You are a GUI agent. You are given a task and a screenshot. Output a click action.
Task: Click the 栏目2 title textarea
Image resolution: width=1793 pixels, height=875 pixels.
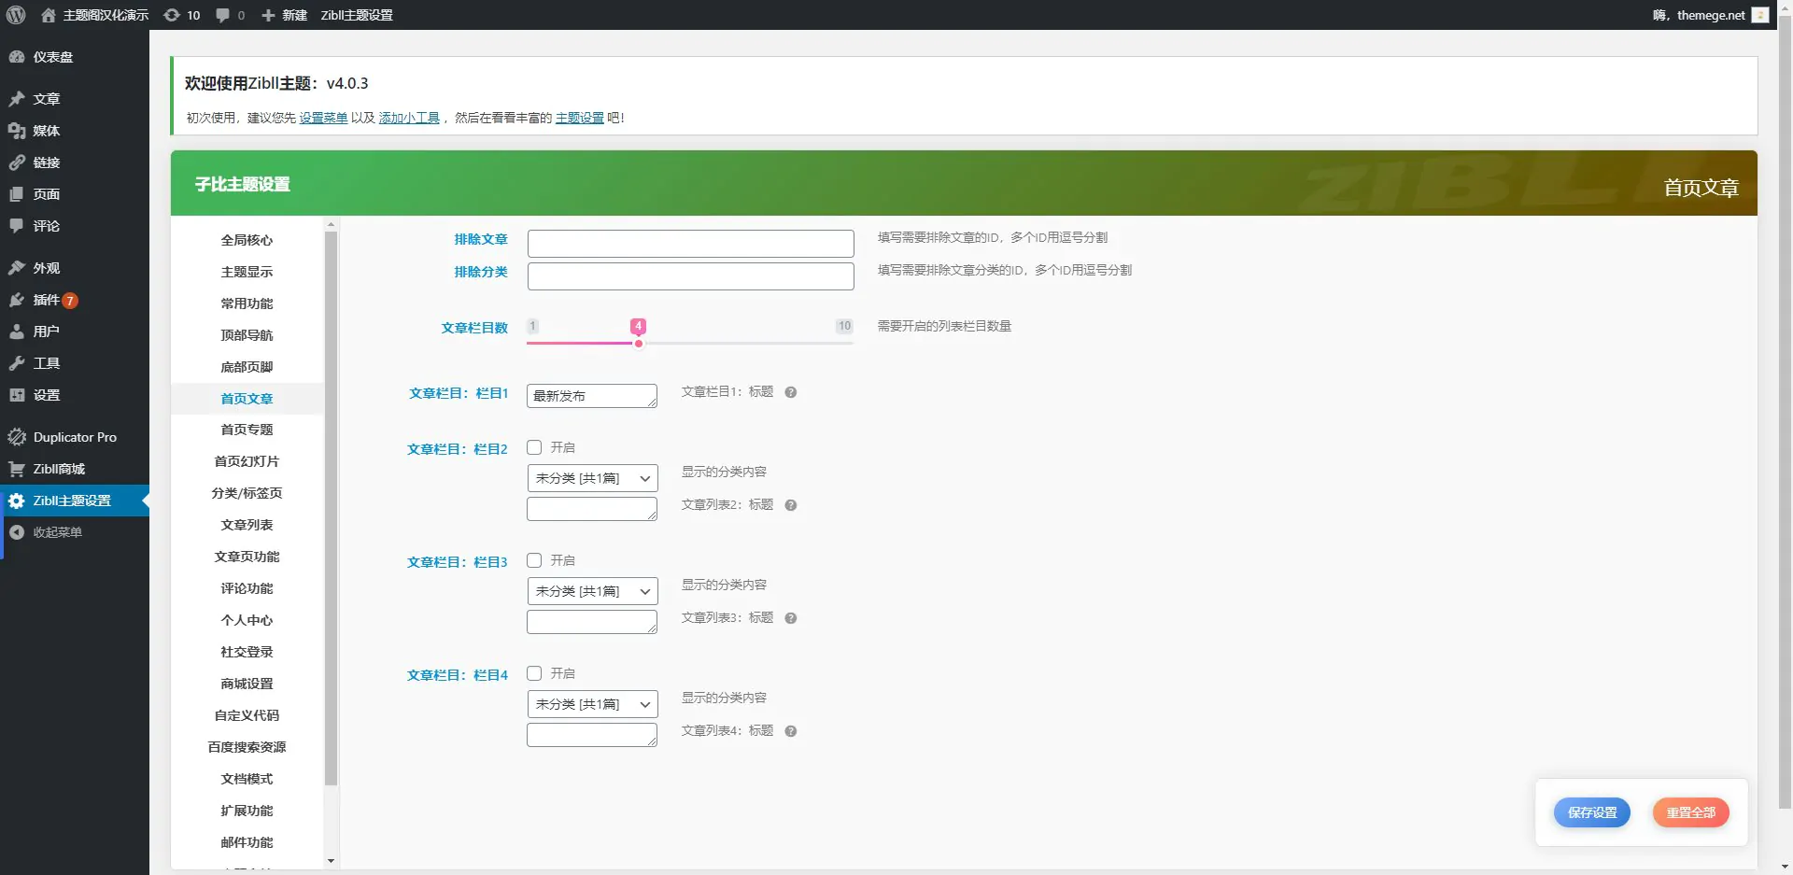click(x=592, y=509)
